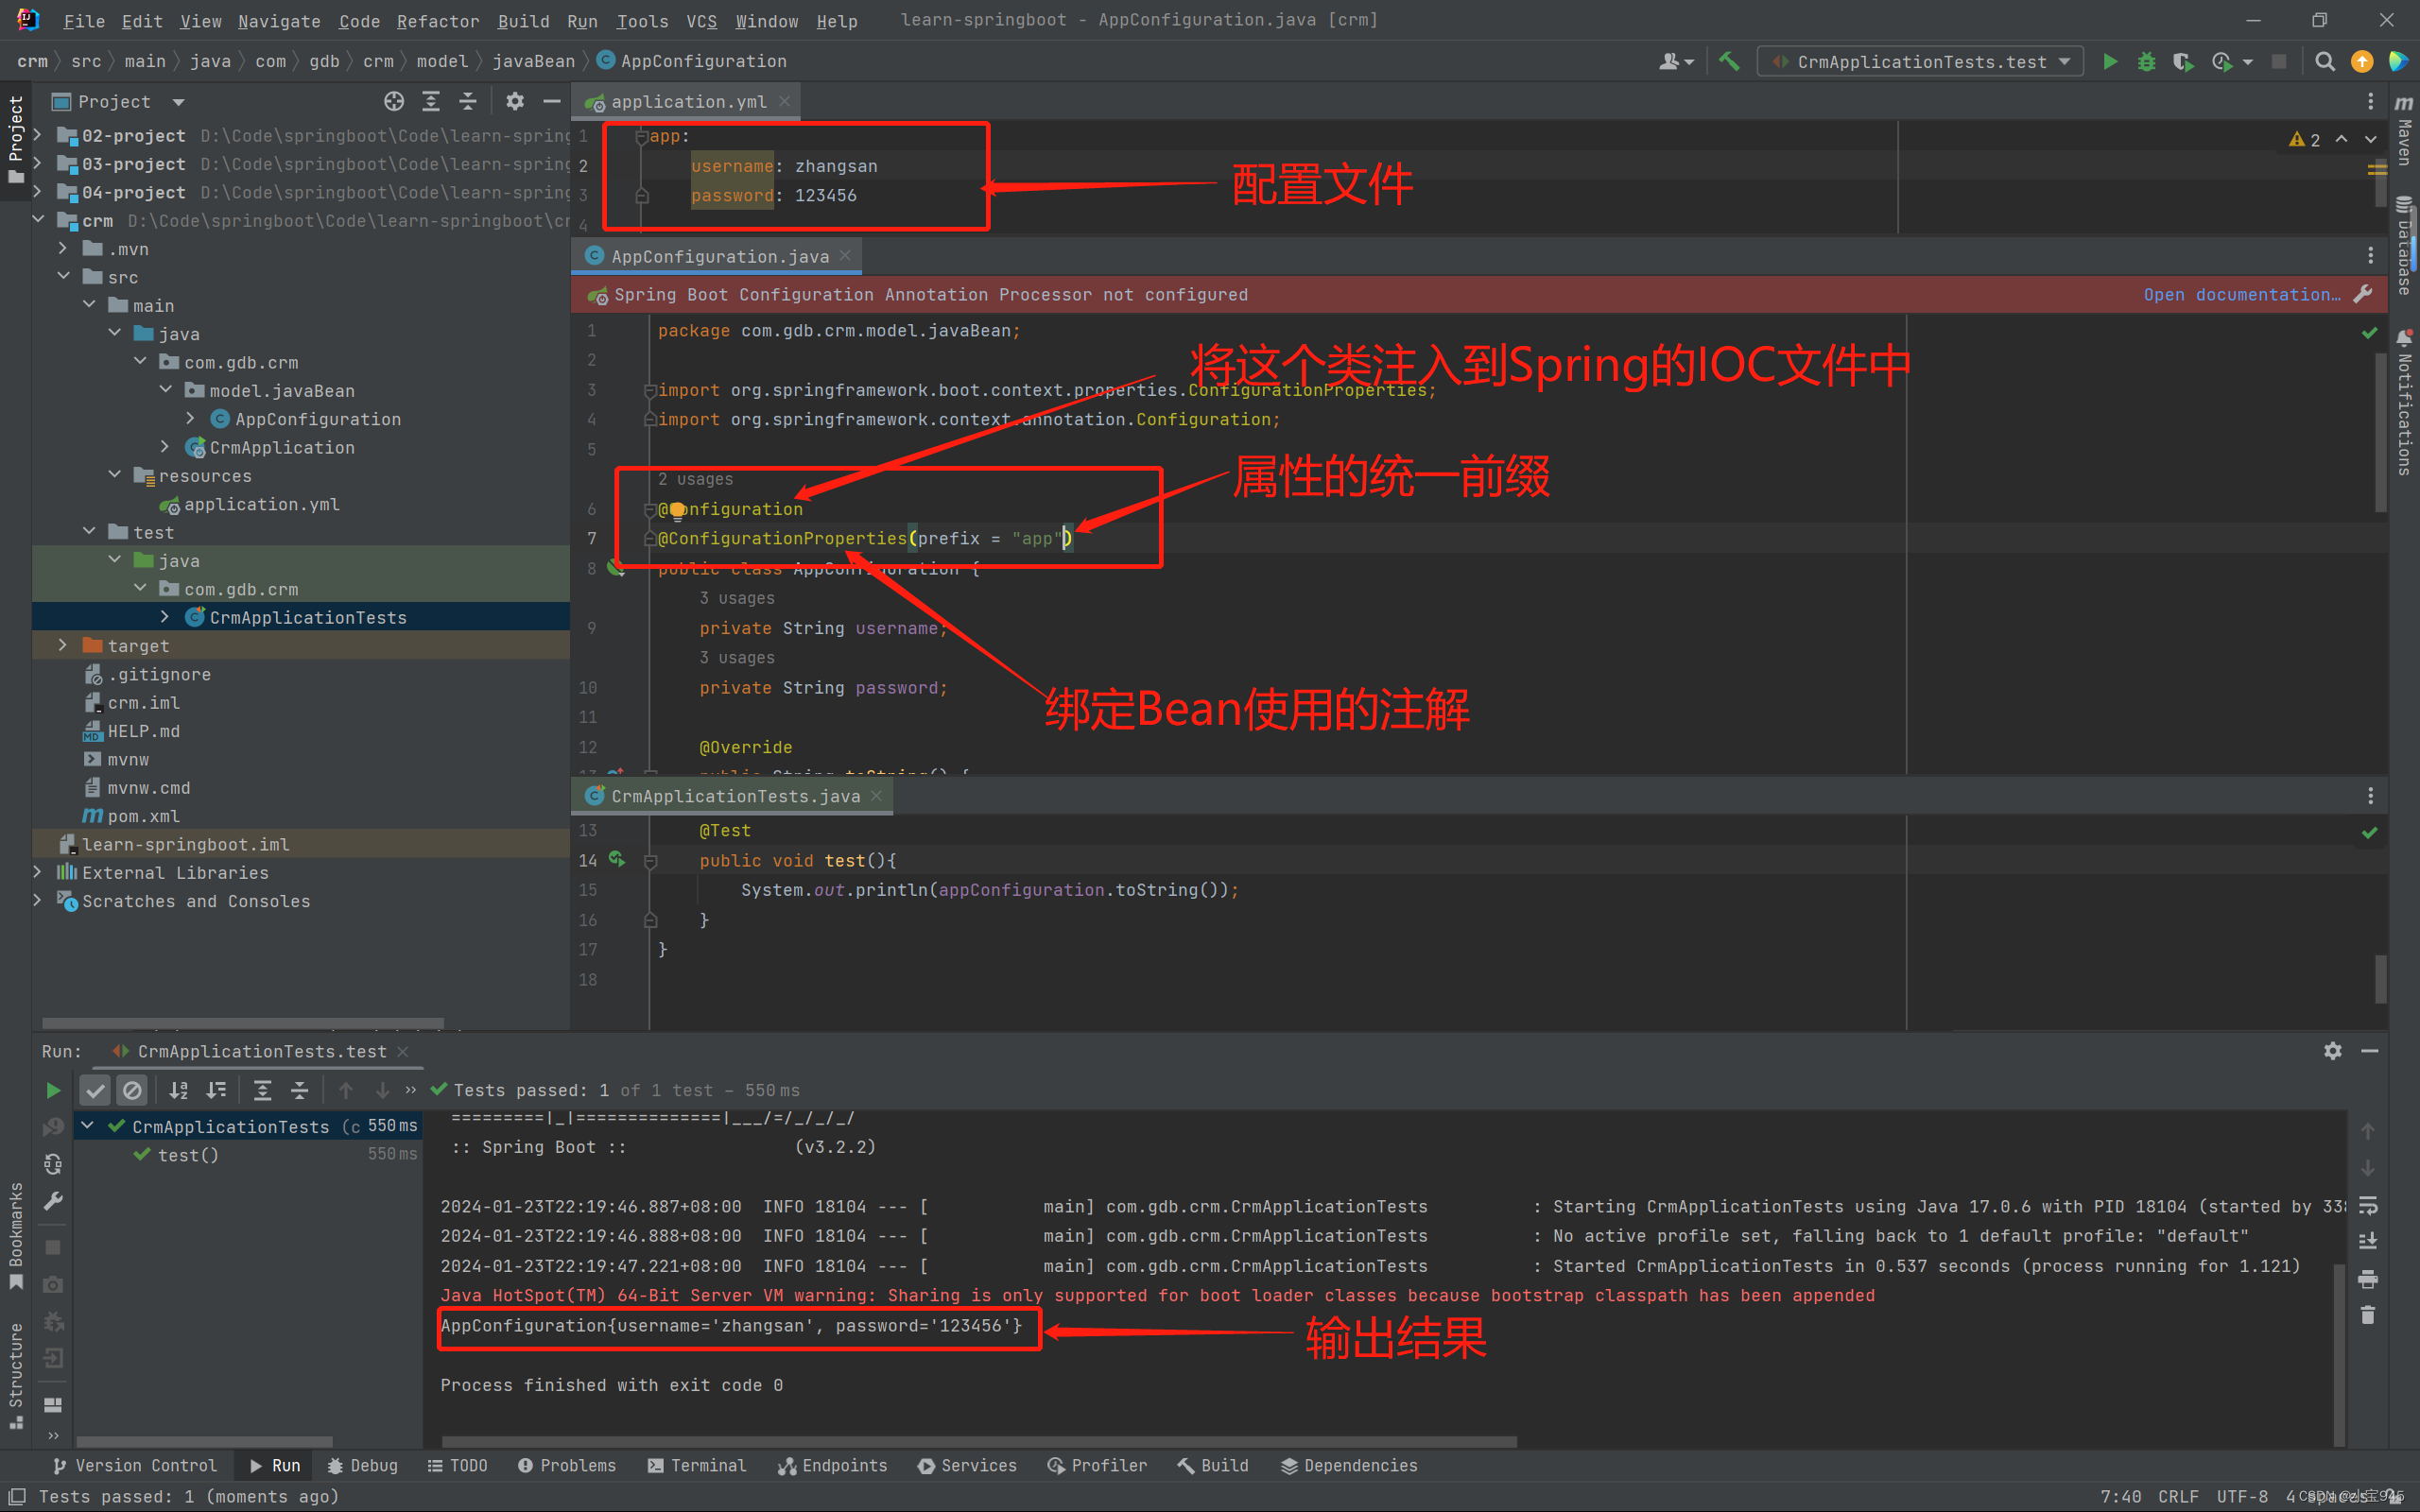This screenshot has width=2420, height=1512.
Task: Start debugging with the bug icon
Action: pos(2146,62)
